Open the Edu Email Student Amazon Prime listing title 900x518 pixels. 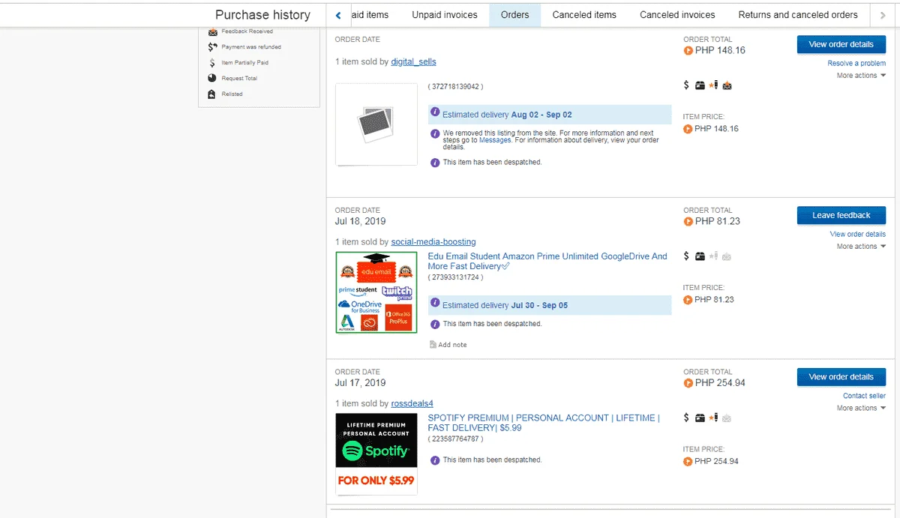tap(547, 261)
